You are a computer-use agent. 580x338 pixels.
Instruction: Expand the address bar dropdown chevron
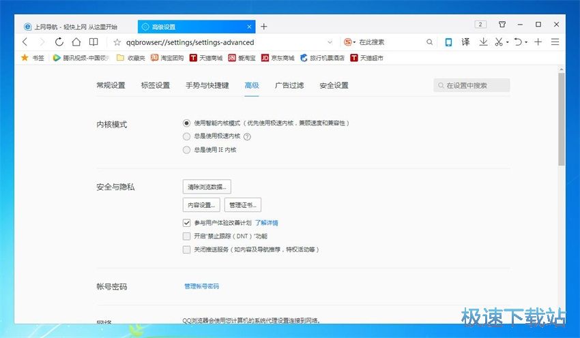[330, 42]
